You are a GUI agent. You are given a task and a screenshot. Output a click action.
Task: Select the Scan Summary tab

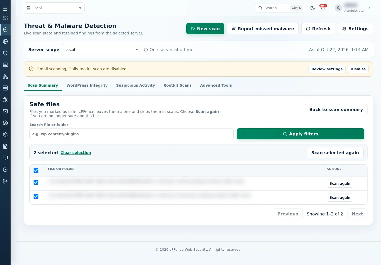(x=43, y=85)
